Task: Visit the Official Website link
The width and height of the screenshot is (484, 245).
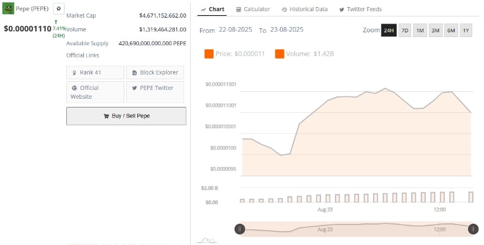Action: click(95, 92)
